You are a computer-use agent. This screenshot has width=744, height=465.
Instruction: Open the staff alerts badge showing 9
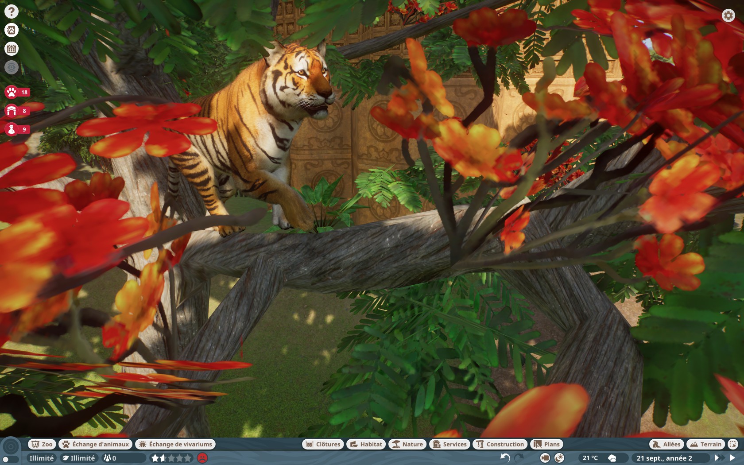coord(17,129)
